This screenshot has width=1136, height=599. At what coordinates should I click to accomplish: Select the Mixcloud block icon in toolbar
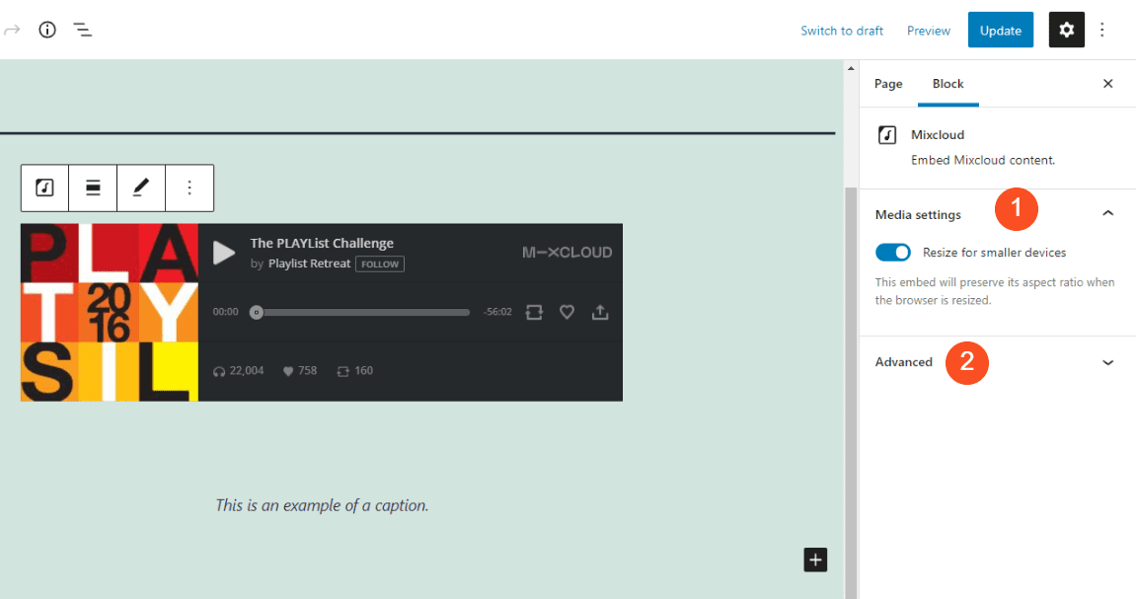pyautogui.click(x=44, y=187)
